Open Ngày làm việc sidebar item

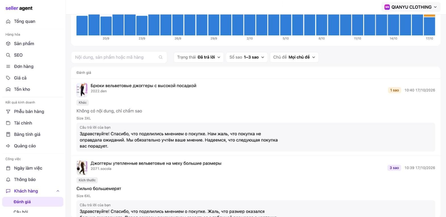coord(33,168)
